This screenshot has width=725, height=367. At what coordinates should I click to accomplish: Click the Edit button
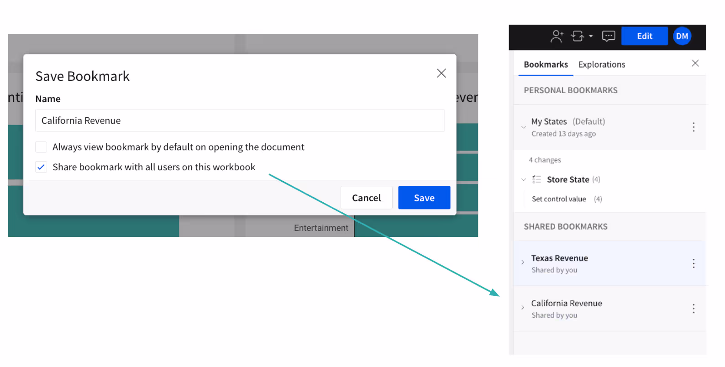point(644,36)
